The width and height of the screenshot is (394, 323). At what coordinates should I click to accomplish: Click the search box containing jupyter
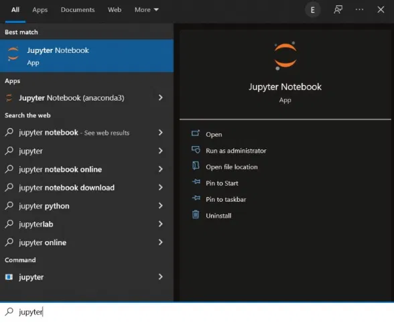[197, 312]
